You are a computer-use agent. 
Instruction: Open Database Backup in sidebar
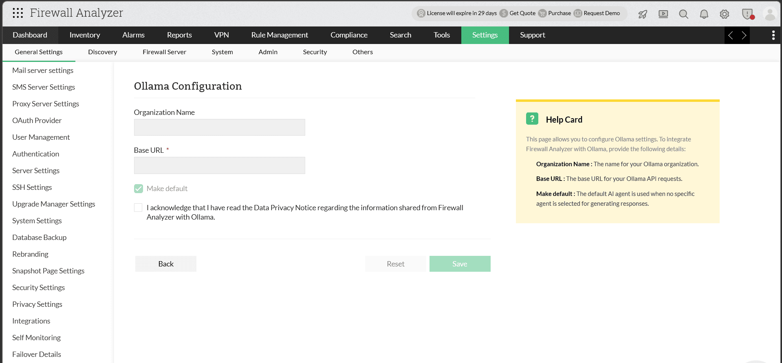tap(40, 238)
